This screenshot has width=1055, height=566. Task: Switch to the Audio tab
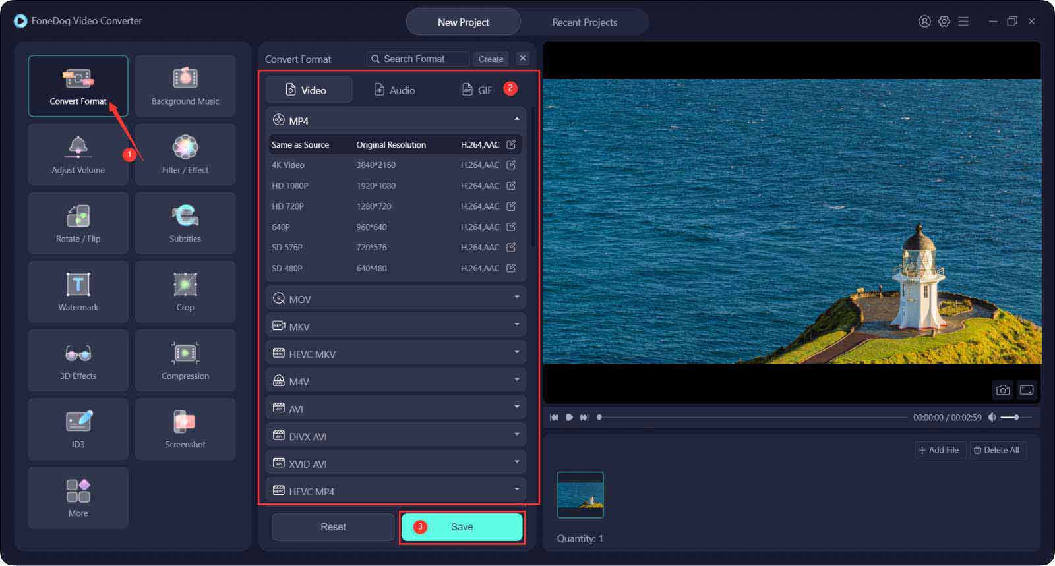tap(394, 90)
